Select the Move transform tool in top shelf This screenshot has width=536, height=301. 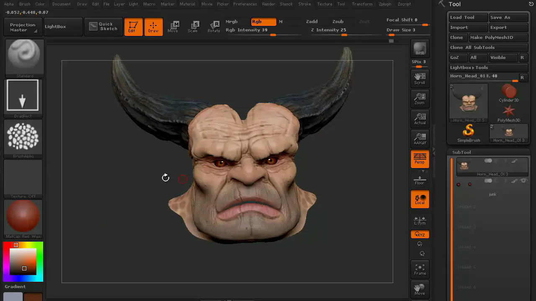pos(173,27)
